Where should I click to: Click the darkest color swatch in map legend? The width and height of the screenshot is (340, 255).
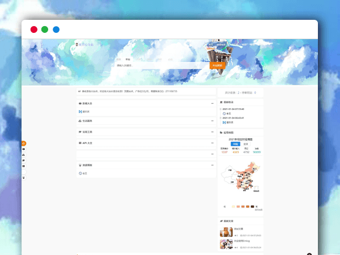[252, 207]
